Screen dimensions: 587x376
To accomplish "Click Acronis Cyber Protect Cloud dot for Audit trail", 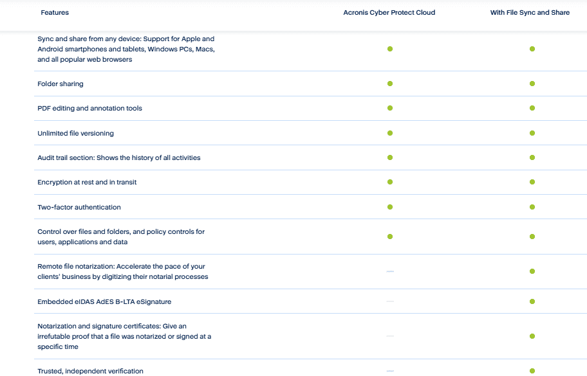I will [390, 157].
